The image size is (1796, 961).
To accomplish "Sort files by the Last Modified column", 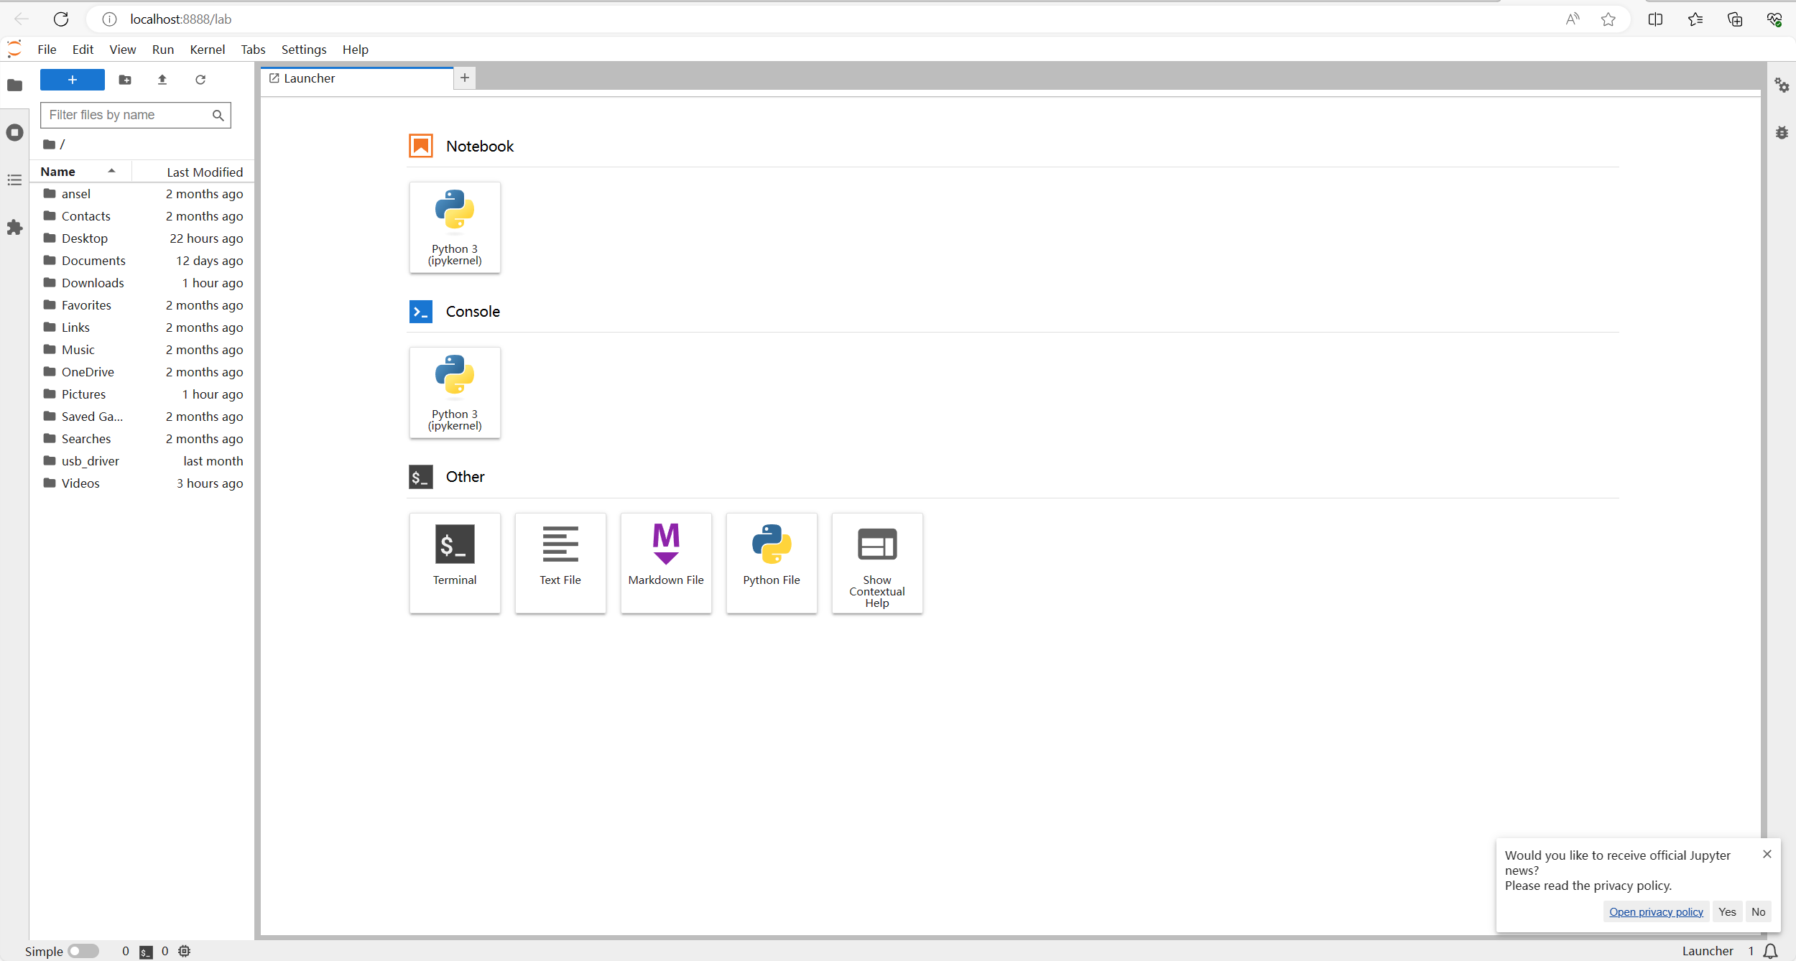I will (x=205, y=172).
